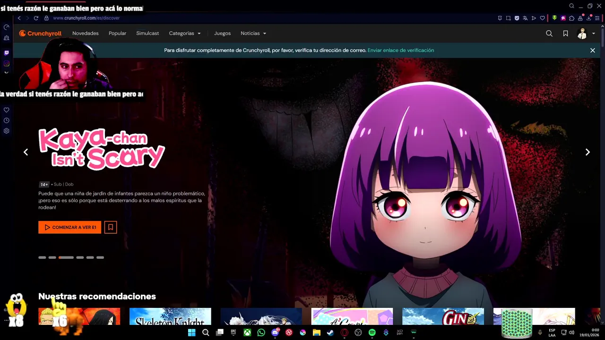Viewport: 605px width, 340px height.
Task: Open account avatar menu
Action: click(586, 34)
